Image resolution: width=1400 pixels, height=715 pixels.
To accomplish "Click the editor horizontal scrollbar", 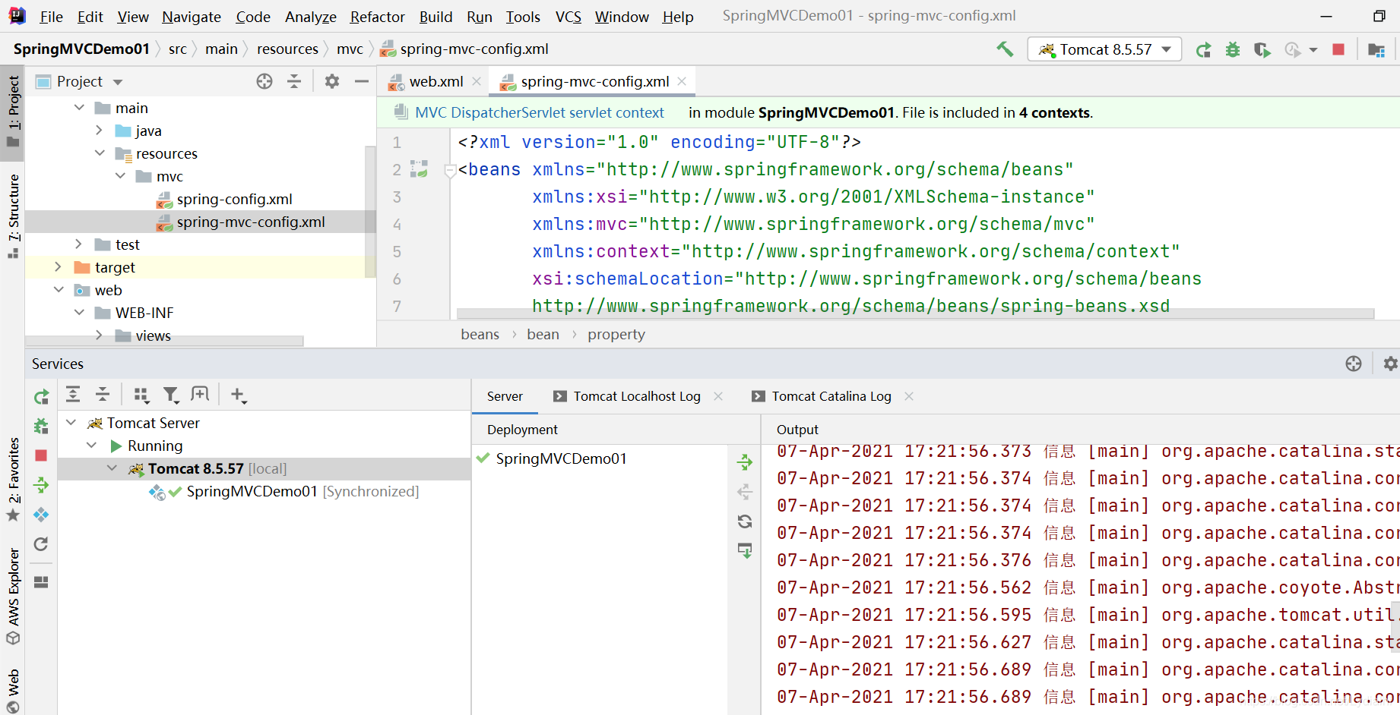I will pos(915,314).
